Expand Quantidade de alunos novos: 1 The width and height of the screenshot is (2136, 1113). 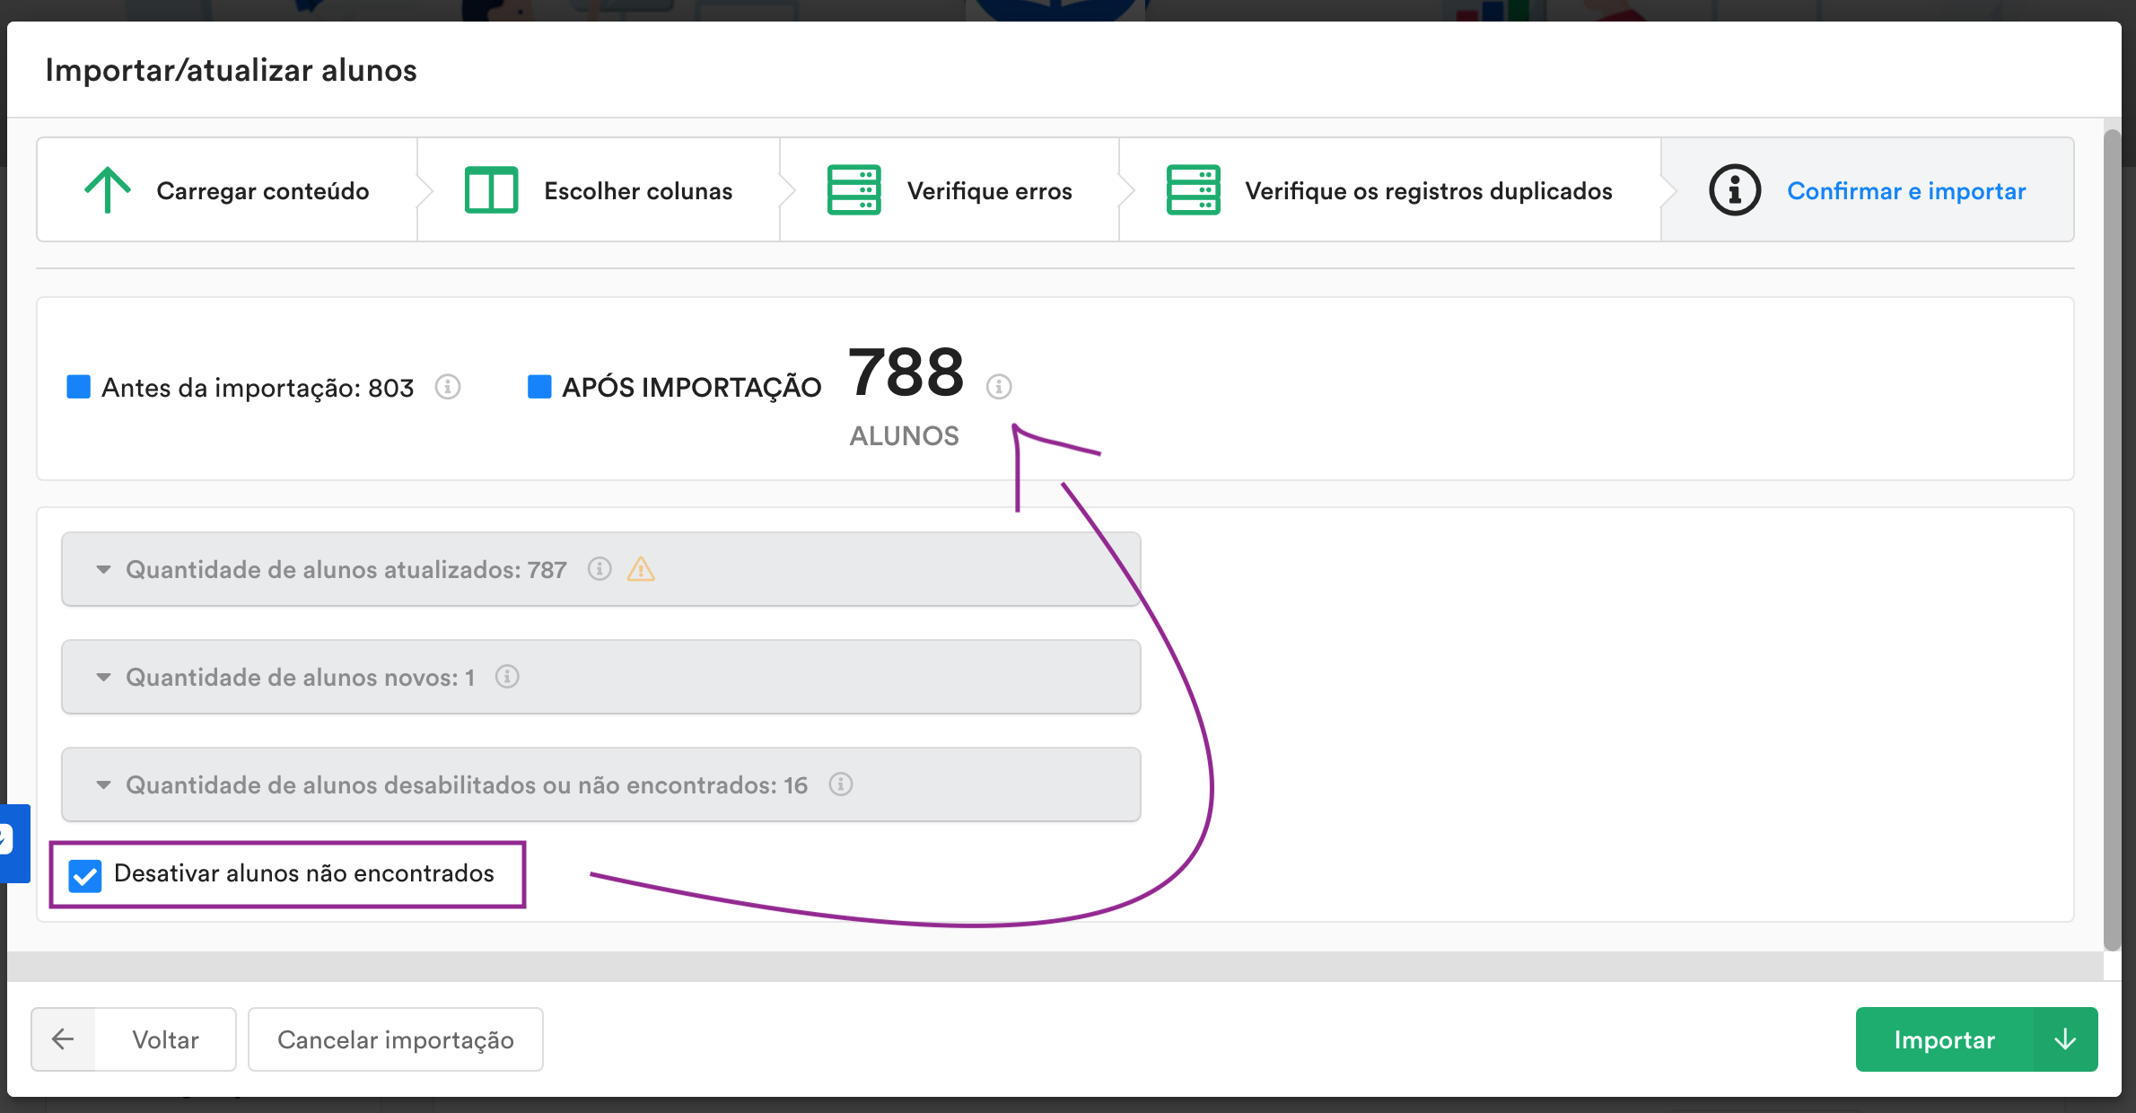[101, 677]
